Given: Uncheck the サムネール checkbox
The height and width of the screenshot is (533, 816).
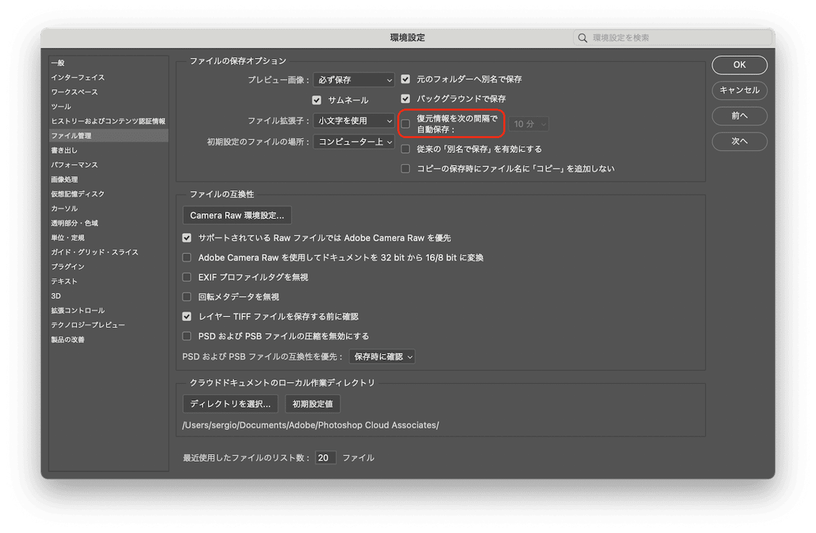Looking at the screenshot, I should [x=317, y=100].
